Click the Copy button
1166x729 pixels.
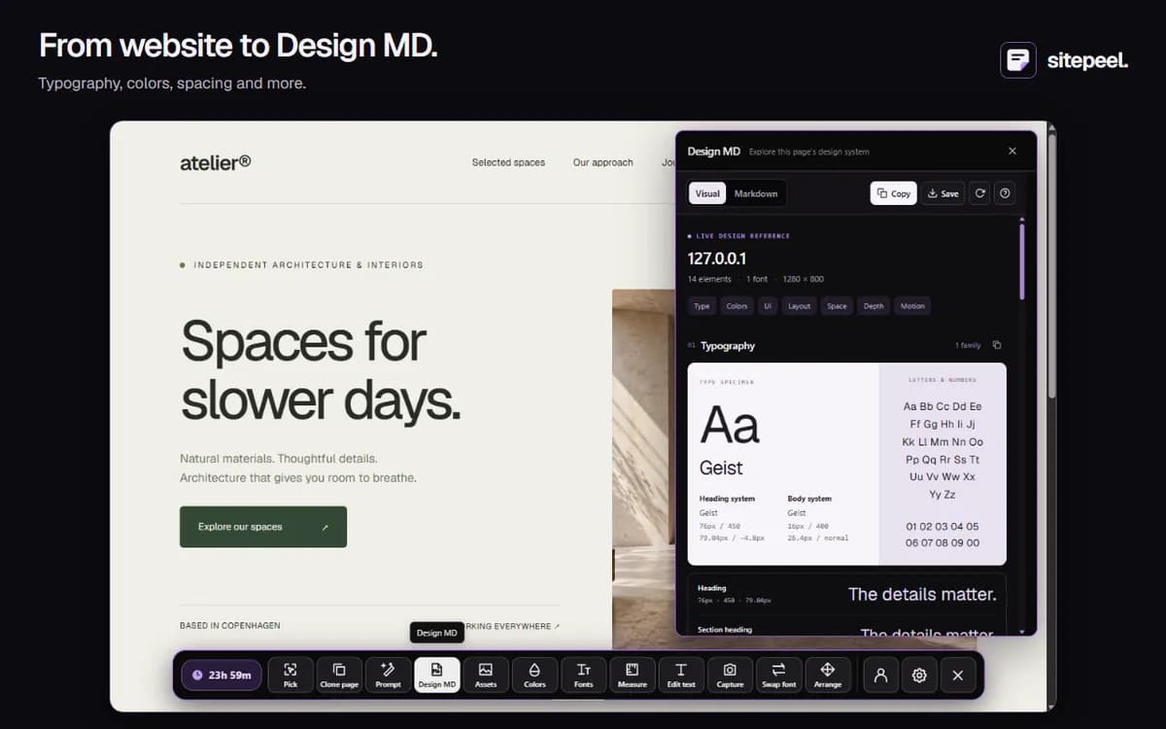(x=894, y=193)
